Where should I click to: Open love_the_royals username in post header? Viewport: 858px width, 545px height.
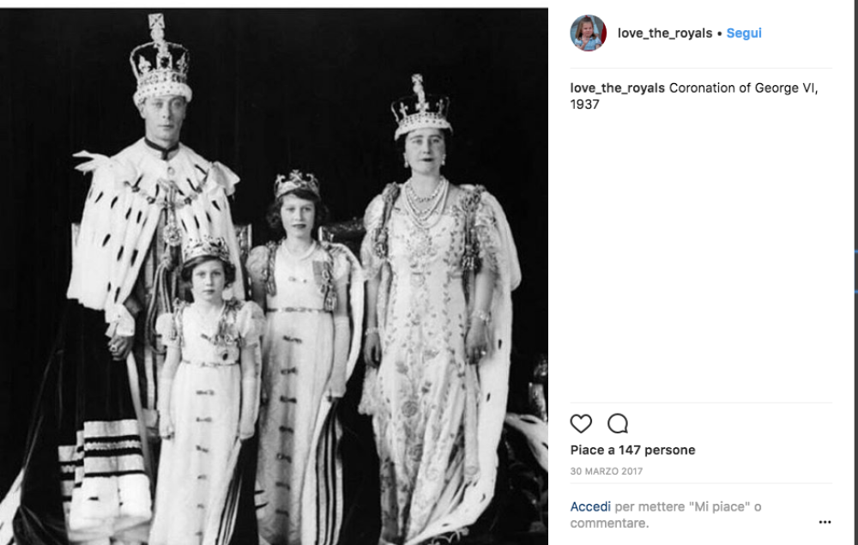point(665,33)
